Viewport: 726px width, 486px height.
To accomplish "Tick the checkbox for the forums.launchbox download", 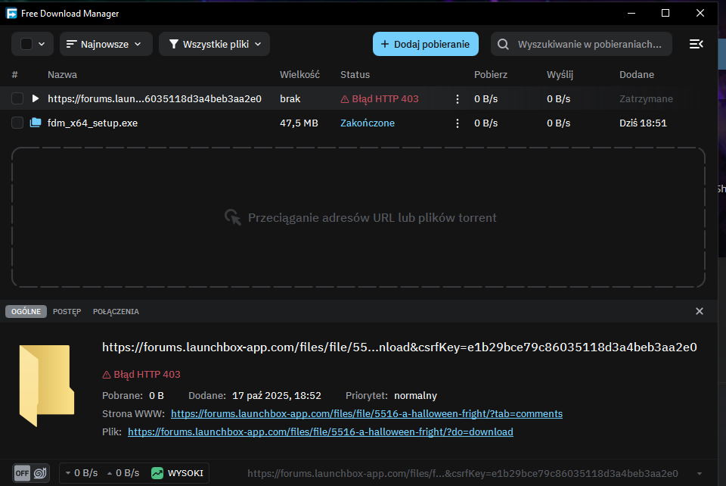I will tap(17, 98).
